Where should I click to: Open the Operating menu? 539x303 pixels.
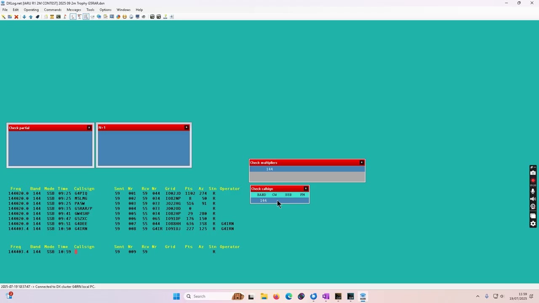[31, 10]
